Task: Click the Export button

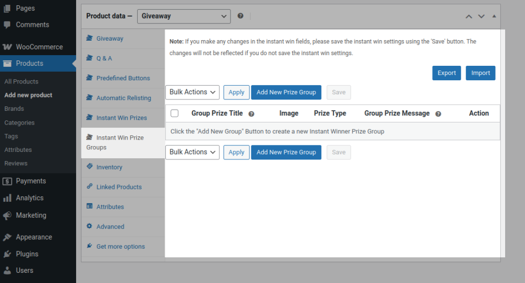Action: [x=446, y=73]
